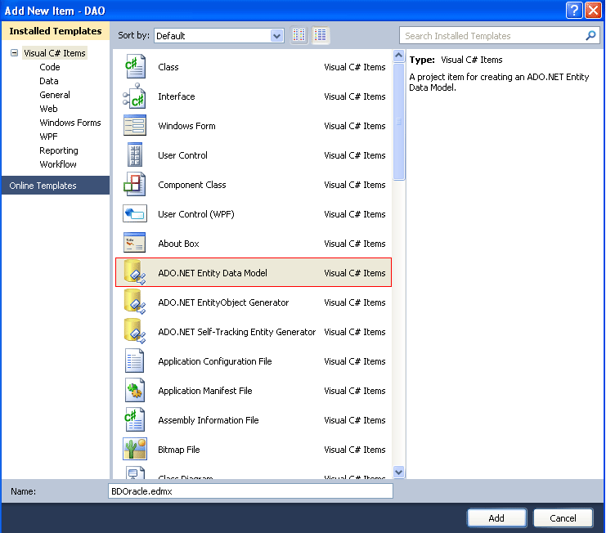Click the 'User Control' template name

point(182,155)
